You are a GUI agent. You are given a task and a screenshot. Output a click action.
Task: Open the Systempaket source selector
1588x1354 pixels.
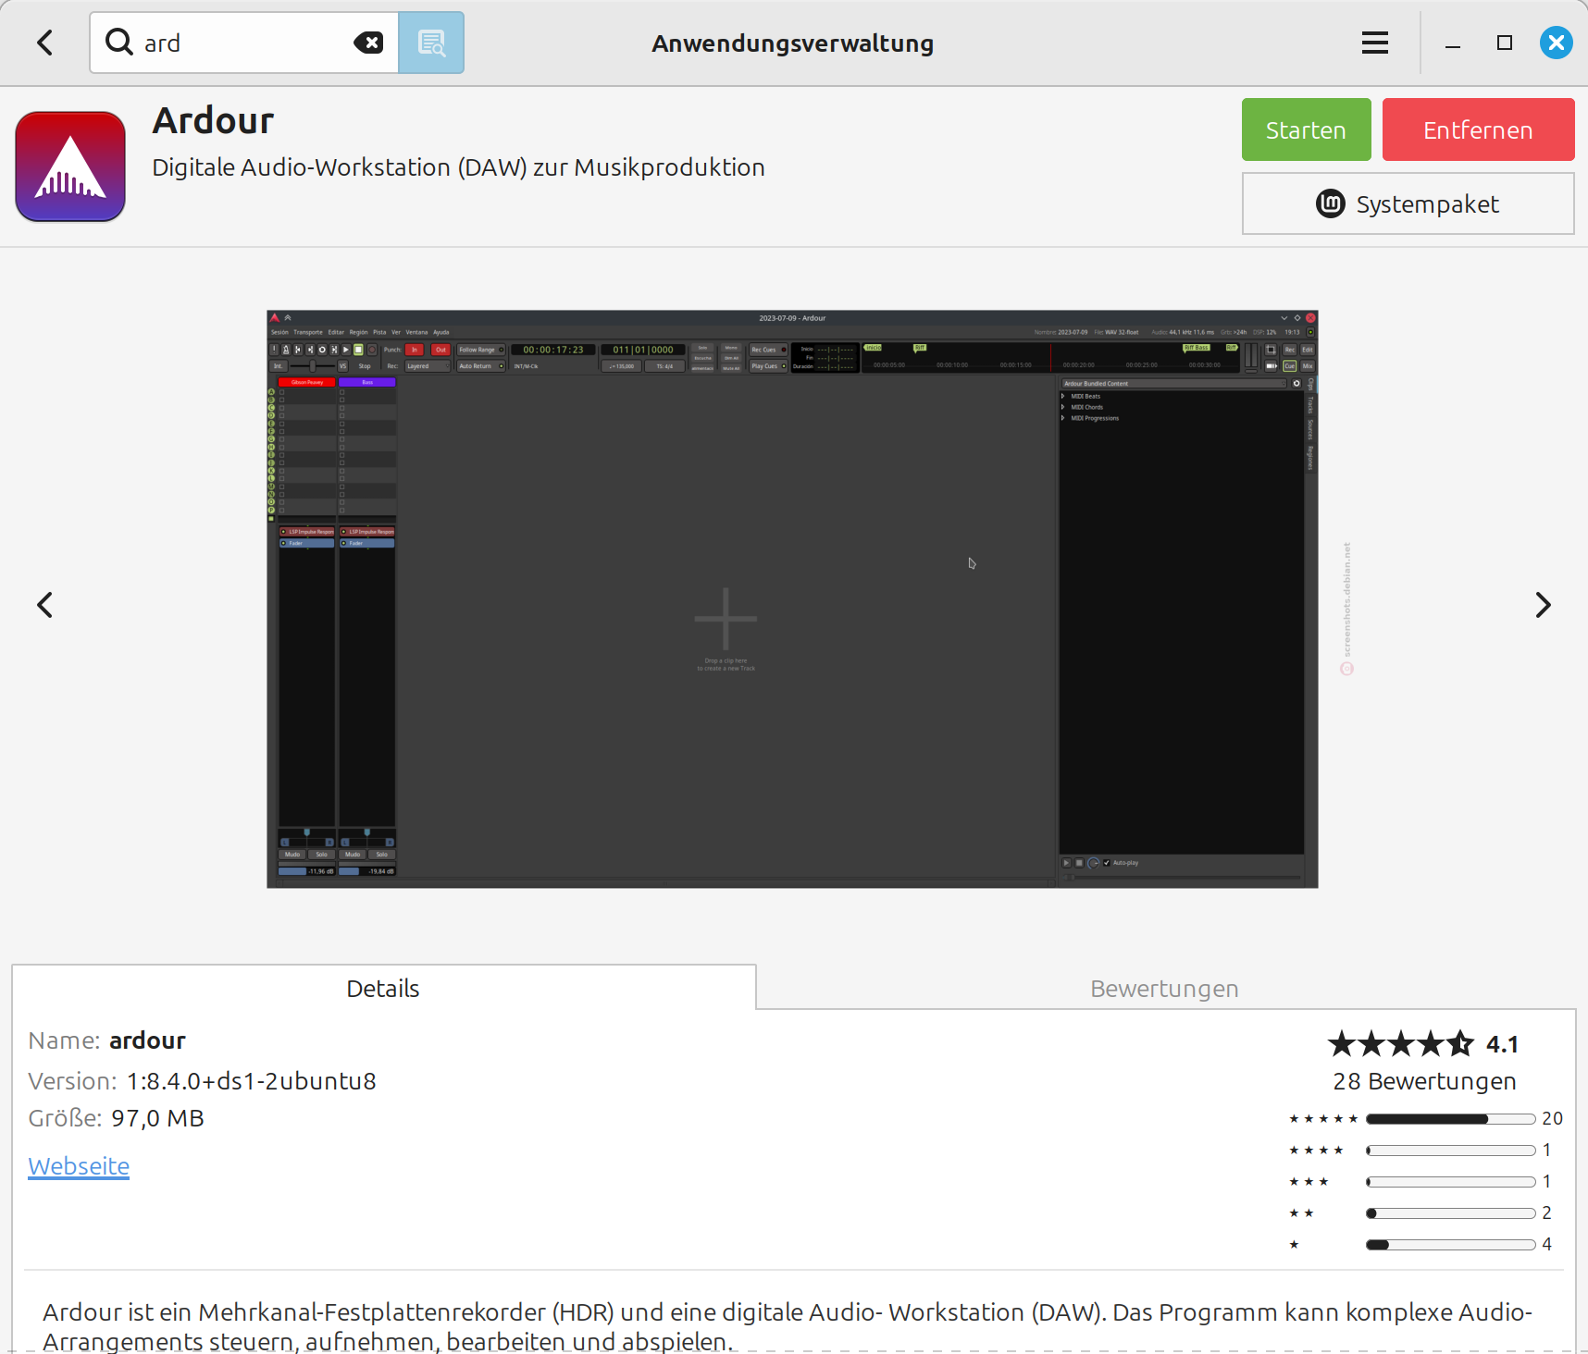pyautogui.click(x=1408, y=203)
